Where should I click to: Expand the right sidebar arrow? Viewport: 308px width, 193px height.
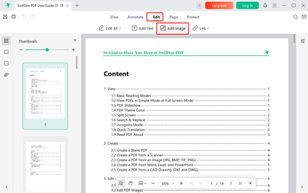coord(302,187)
